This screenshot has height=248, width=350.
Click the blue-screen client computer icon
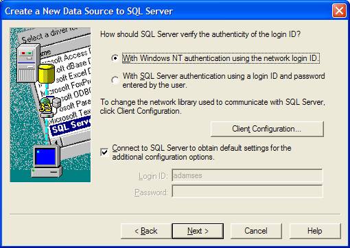pos(47,162)
